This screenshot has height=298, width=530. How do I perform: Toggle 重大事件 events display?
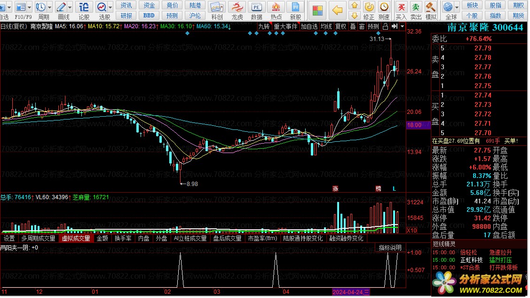(285, 26)
